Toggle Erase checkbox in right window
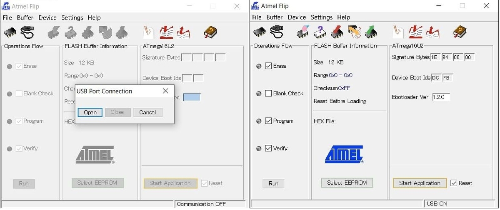The width and height of the screenshot is (500, 210). pos(268,66)
